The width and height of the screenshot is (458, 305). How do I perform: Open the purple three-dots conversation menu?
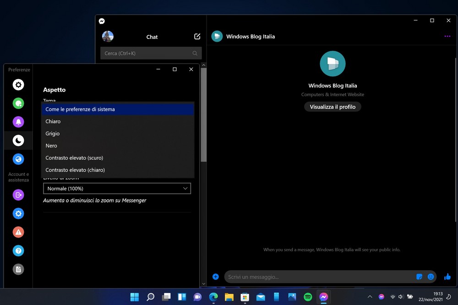447,37
